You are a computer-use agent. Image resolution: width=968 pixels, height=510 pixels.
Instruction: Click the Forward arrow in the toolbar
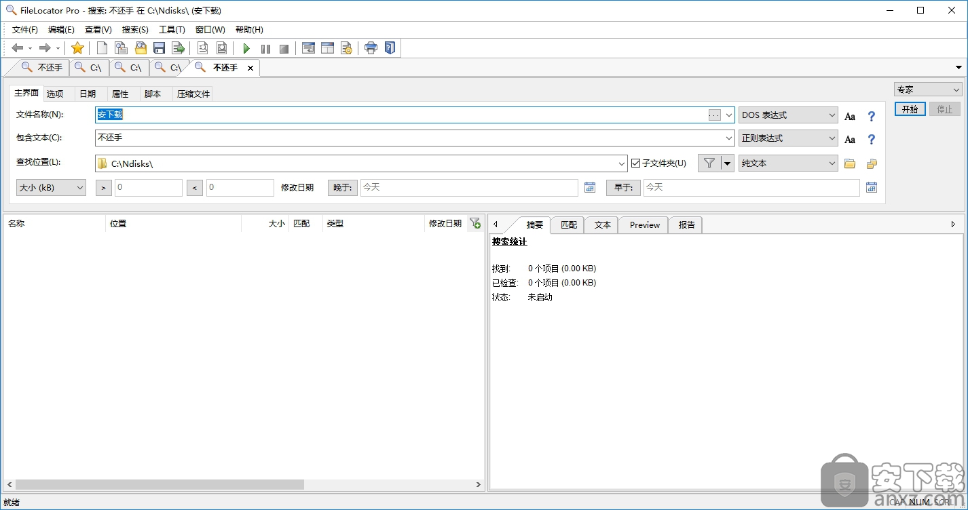(45, 48)
